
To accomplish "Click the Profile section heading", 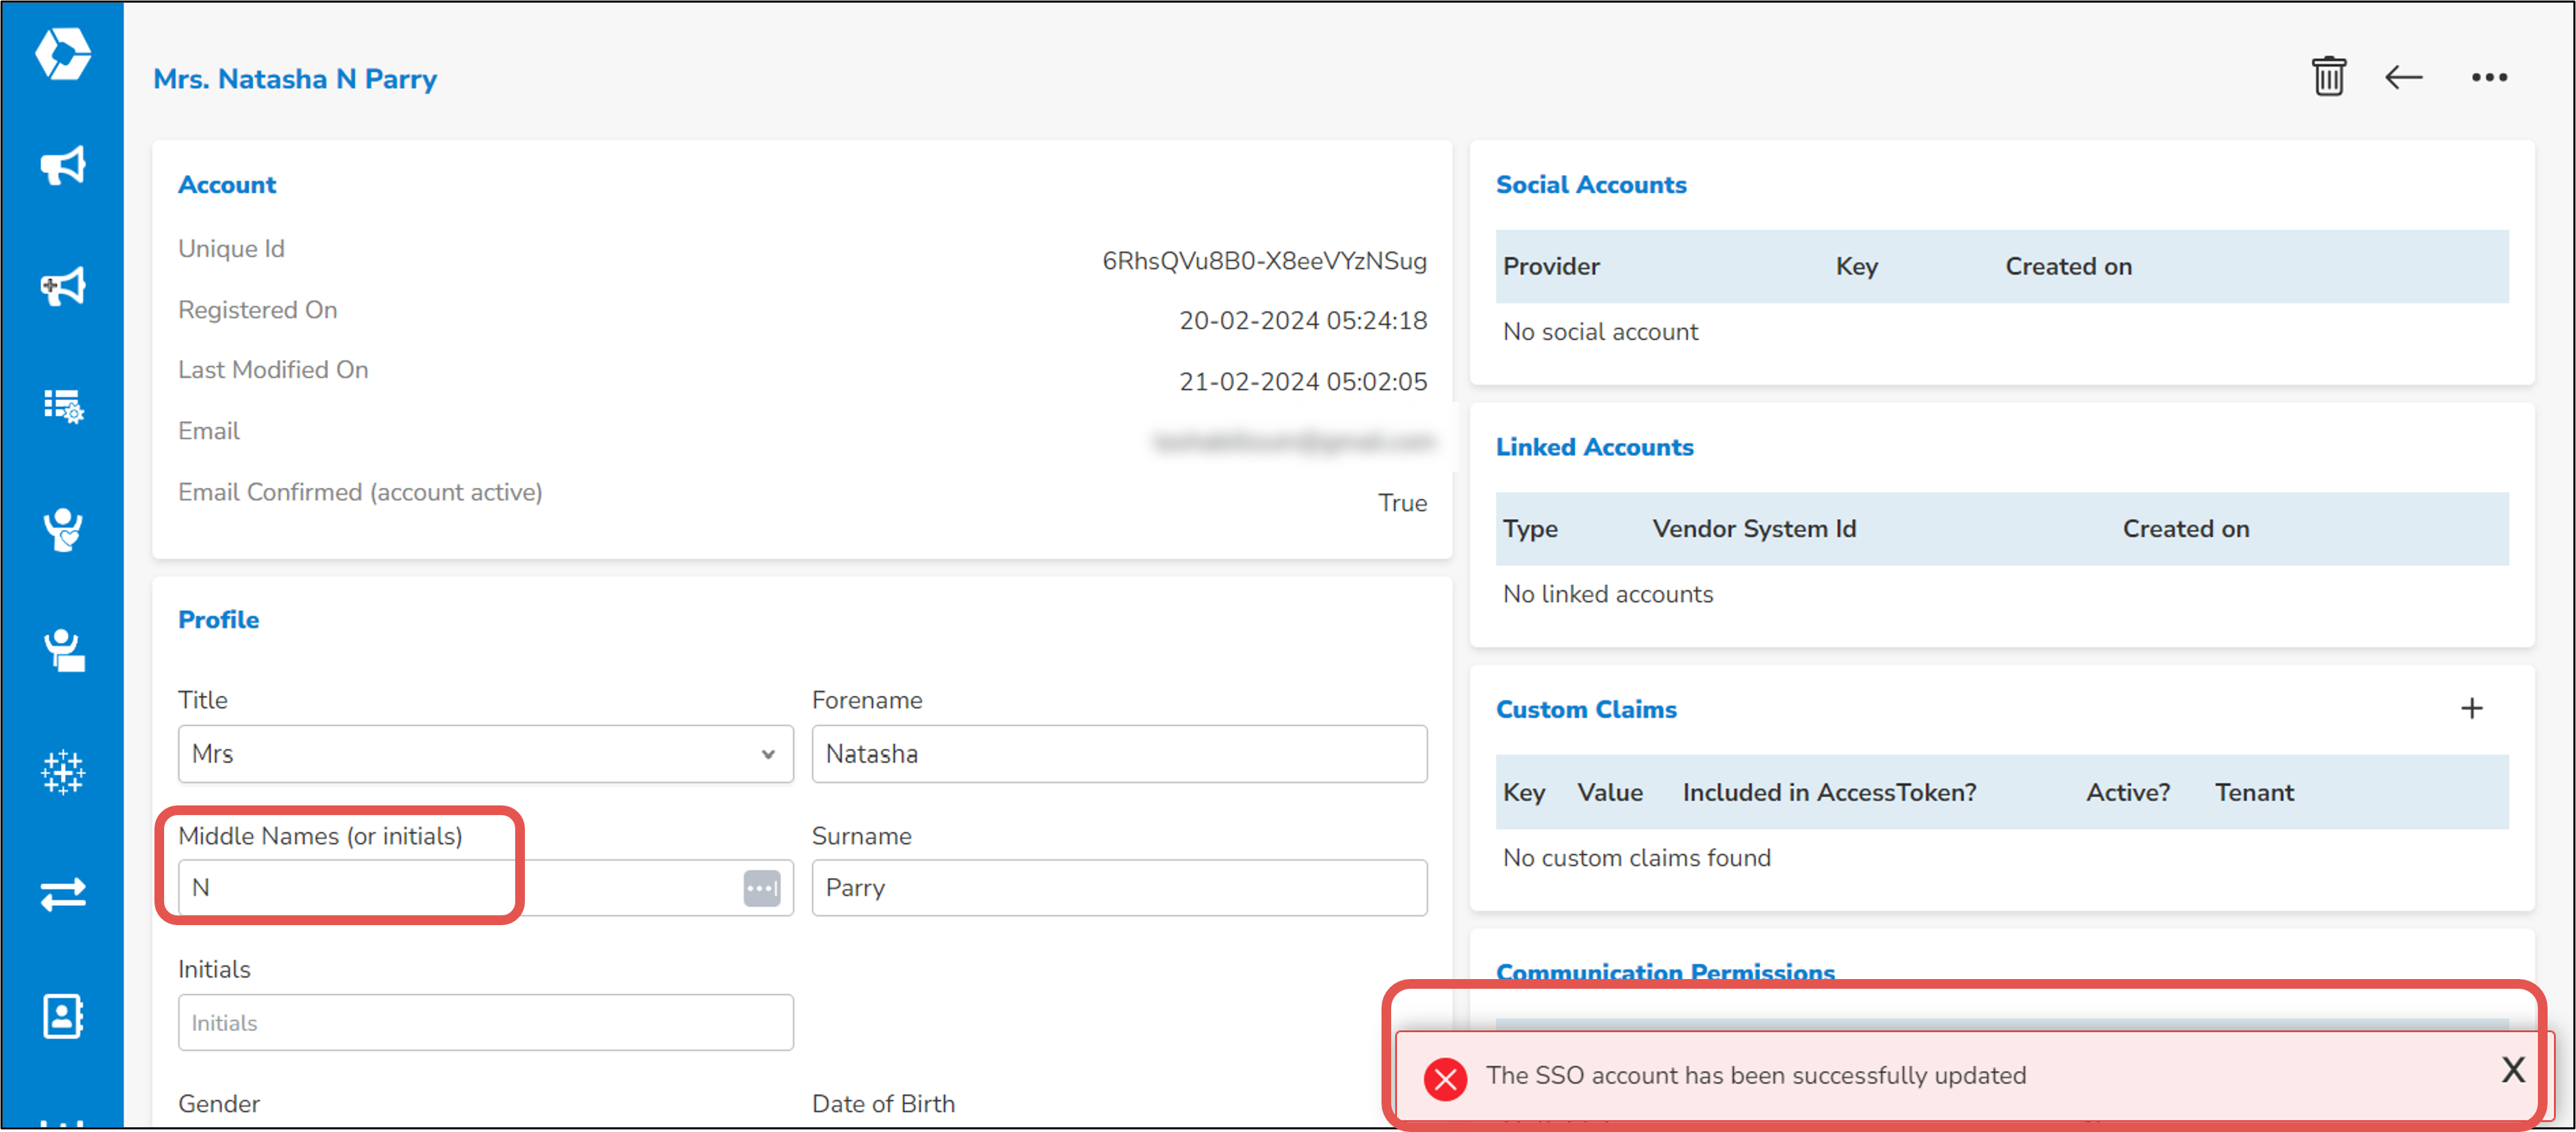I will pos(218,621).
